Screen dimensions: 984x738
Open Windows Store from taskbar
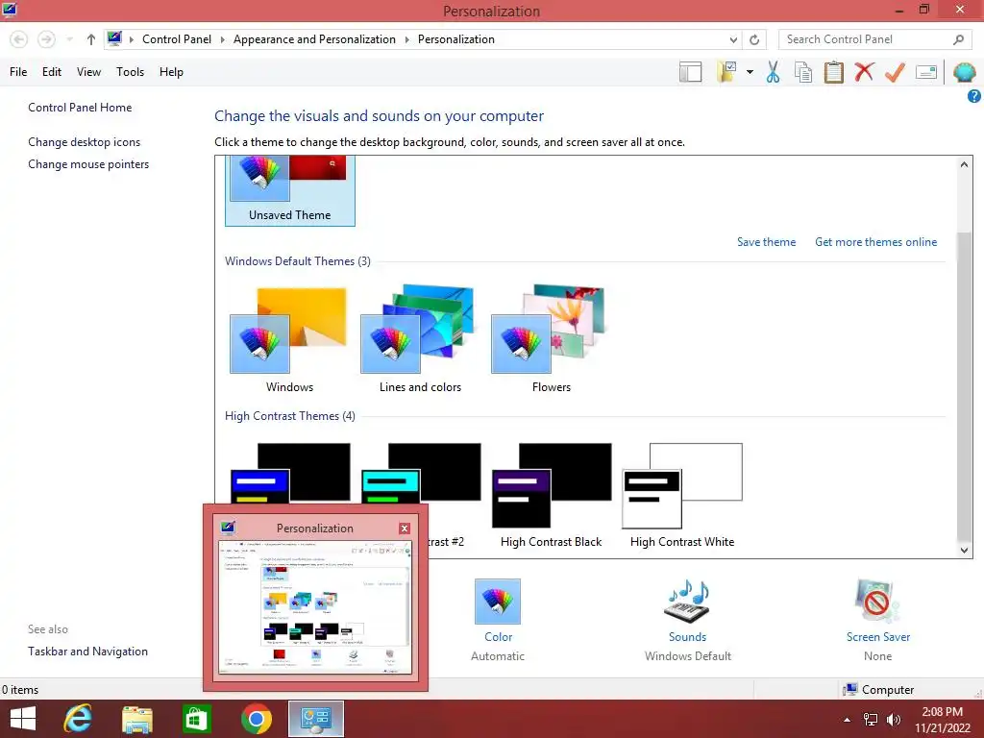point(196,719)
